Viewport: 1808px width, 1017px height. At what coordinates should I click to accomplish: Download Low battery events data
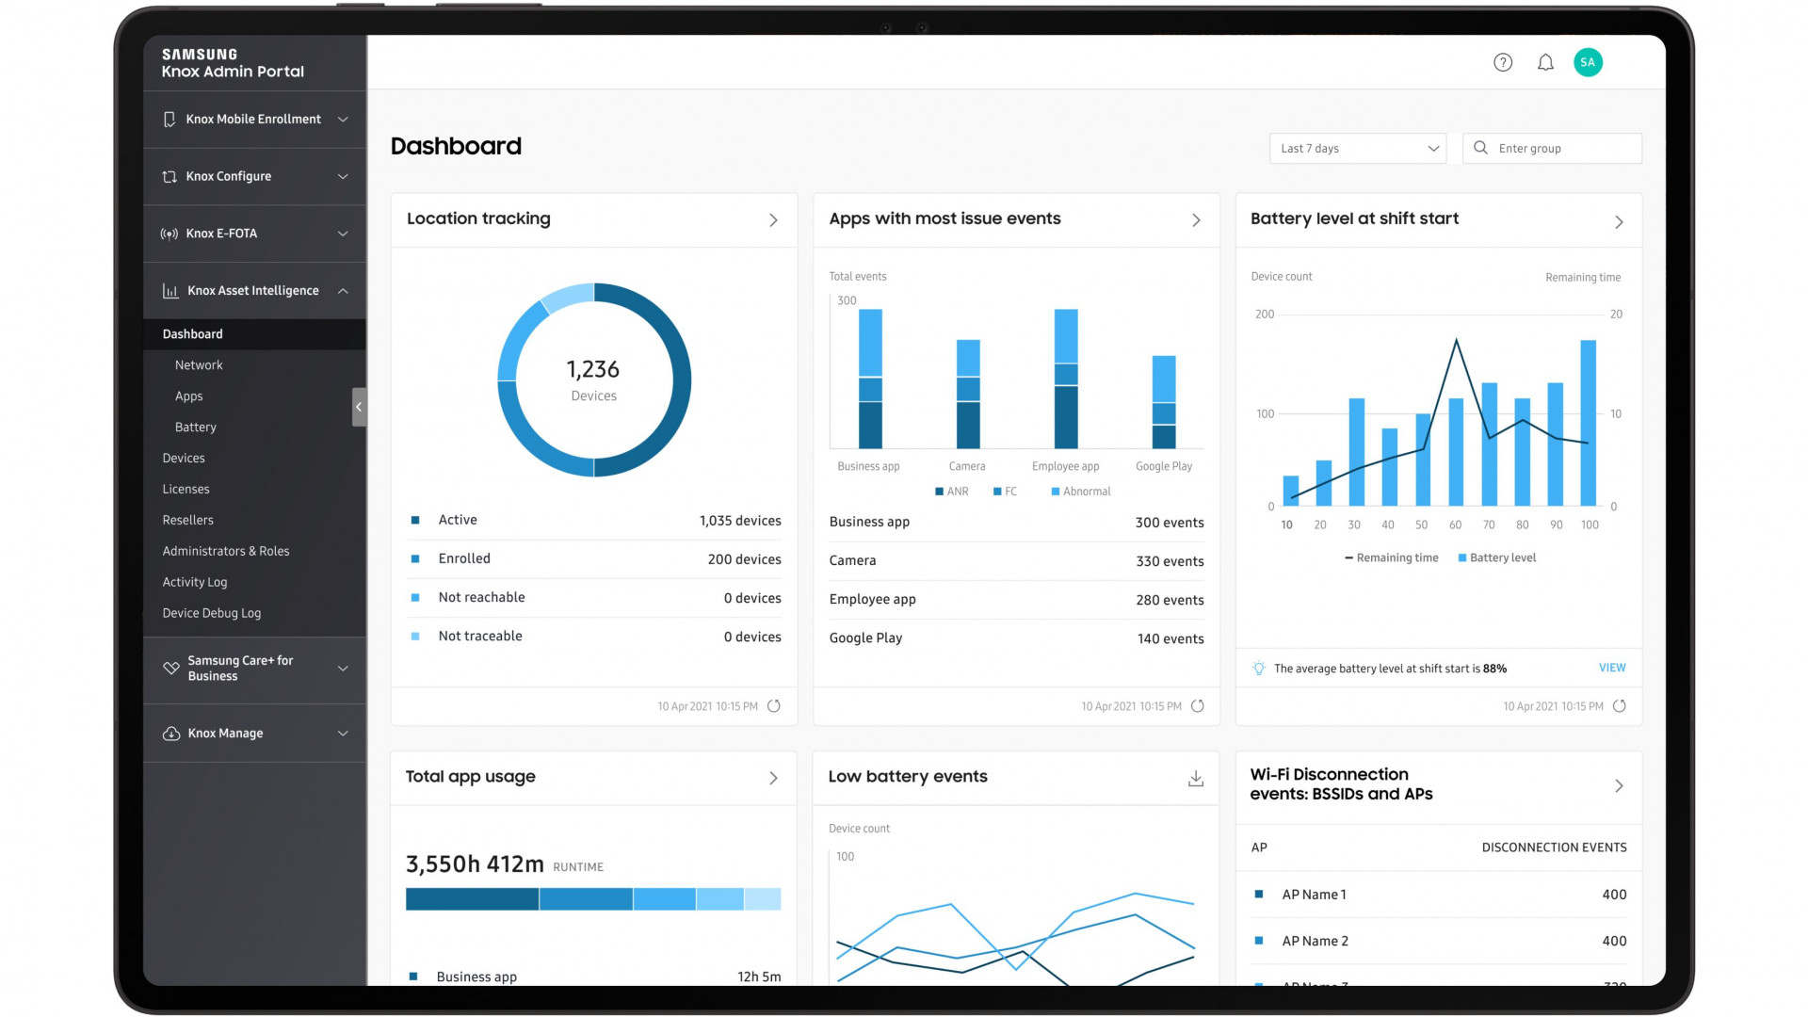(1195, 779)
